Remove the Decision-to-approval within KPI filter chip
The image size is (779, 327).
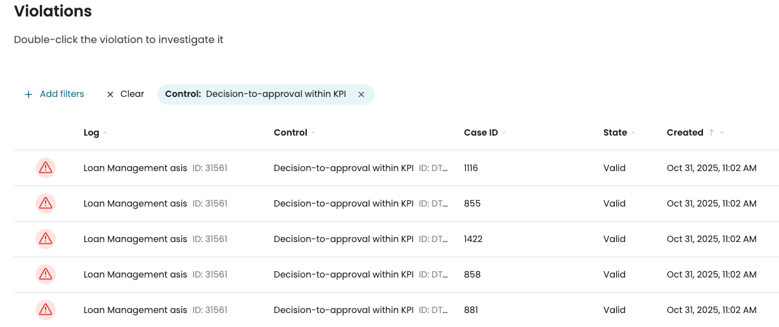pyautogui.click(x=361, y=94)
